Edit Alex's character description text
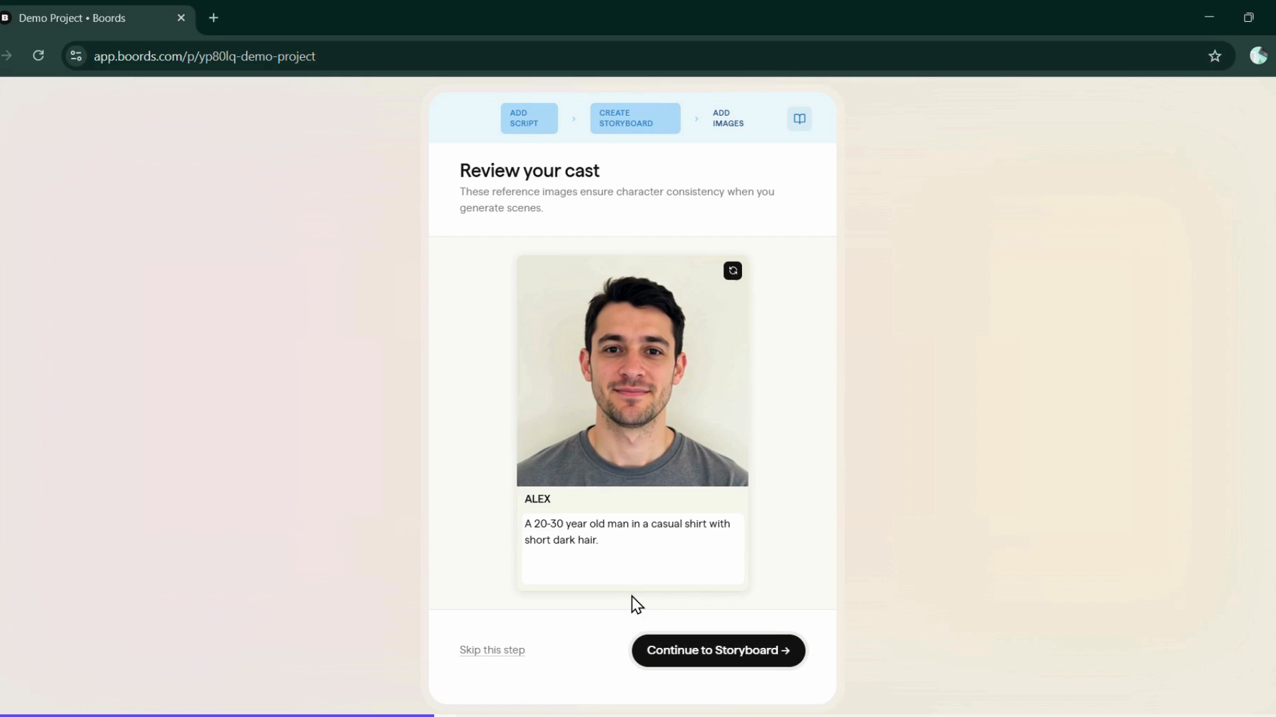1276x717 pixels. pyautogui.click(x=632, y=548)
